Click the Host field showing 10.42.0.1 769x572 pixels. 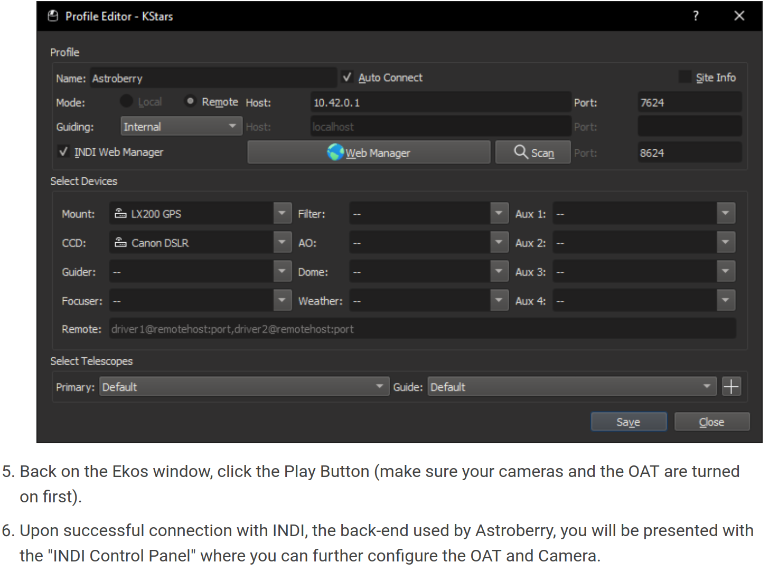click(441, 102)
